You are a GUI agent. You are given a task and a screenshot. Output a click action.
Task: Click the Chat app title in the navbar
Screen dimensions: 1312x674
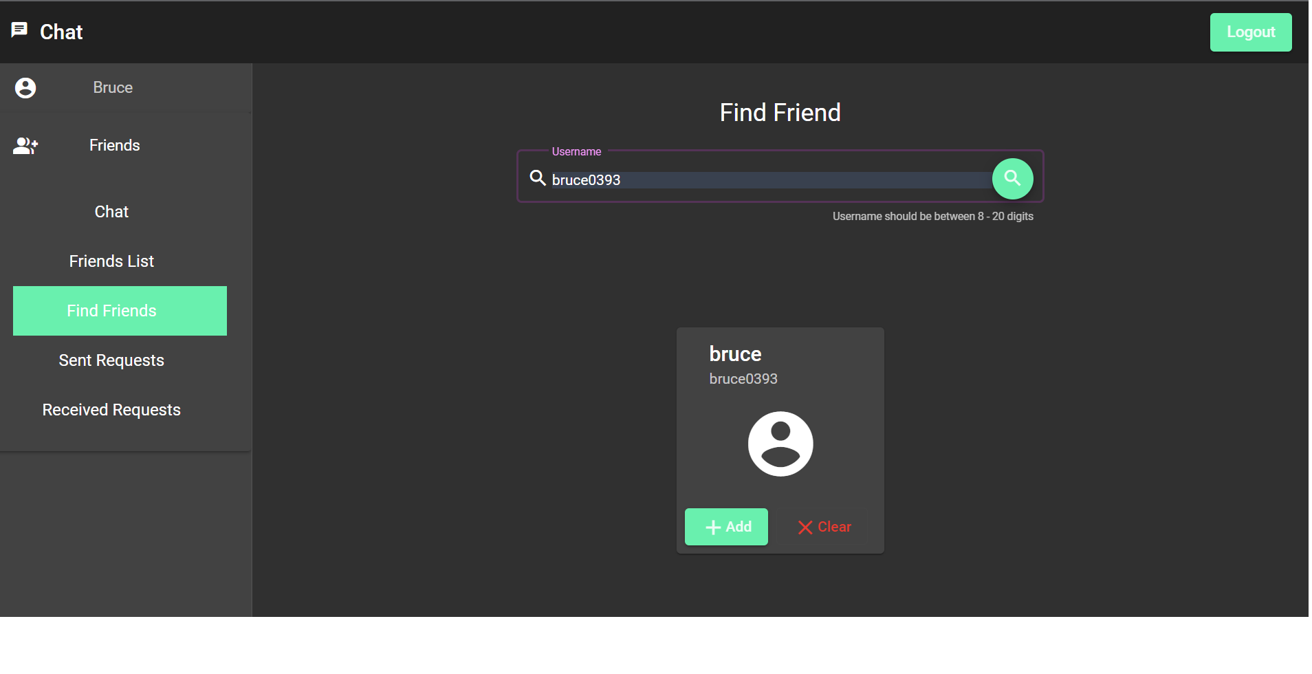(61, 32)
